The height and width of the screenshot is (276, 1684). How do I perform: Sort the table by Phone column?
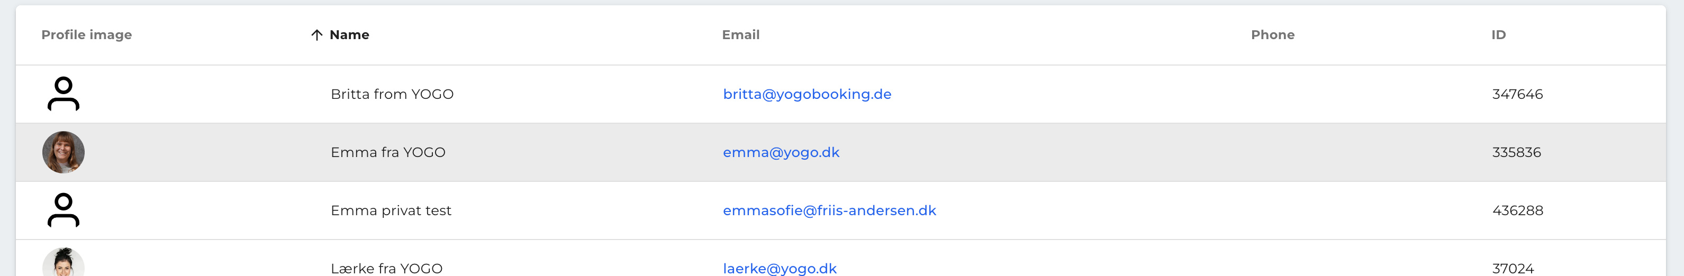point(1272,34)
